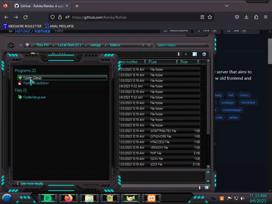Open the green chat app in taskbar

click(x=47, y=198)
